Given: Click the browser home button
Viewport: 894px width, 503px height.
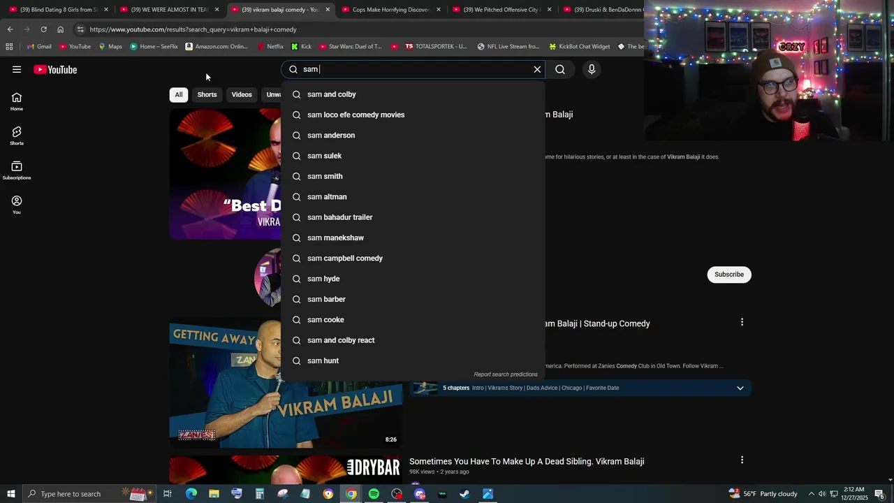Looking at the screenshot, I should click(60, 29).
